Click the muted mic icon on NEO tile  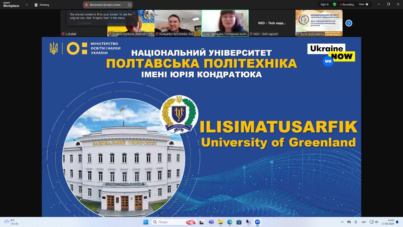coord(251,34)
